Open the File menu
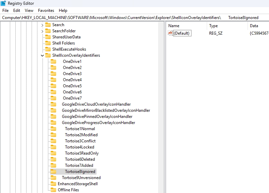Image resolution: width=269 pixels, height=193 pixels. coord(5,11)
